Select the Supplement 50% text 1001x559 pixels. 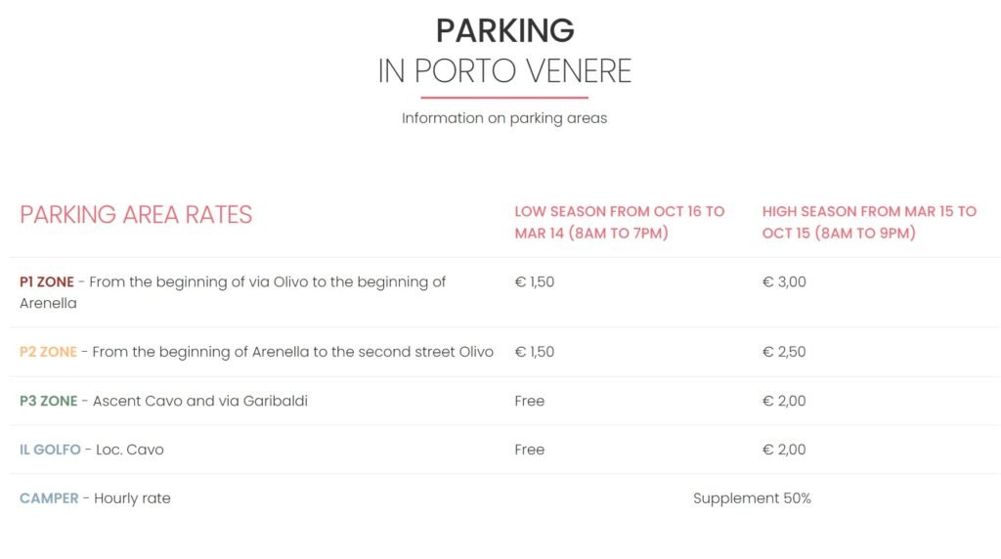(752, 498)
